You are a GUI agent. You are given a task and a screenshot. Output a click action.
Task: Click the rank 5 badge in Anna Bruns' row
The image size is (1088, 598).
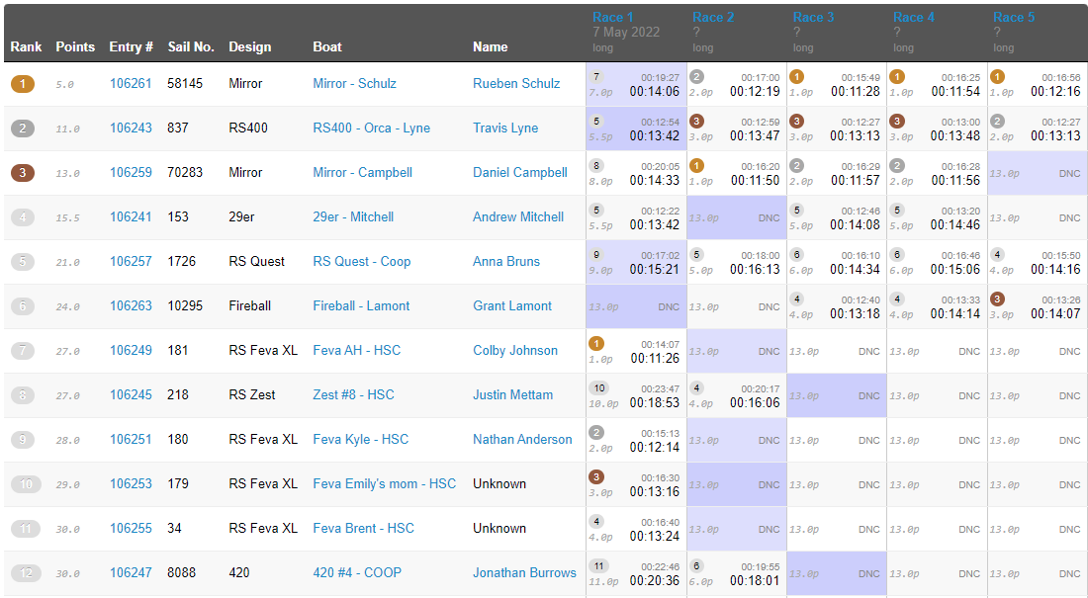[x=22, y=262]
